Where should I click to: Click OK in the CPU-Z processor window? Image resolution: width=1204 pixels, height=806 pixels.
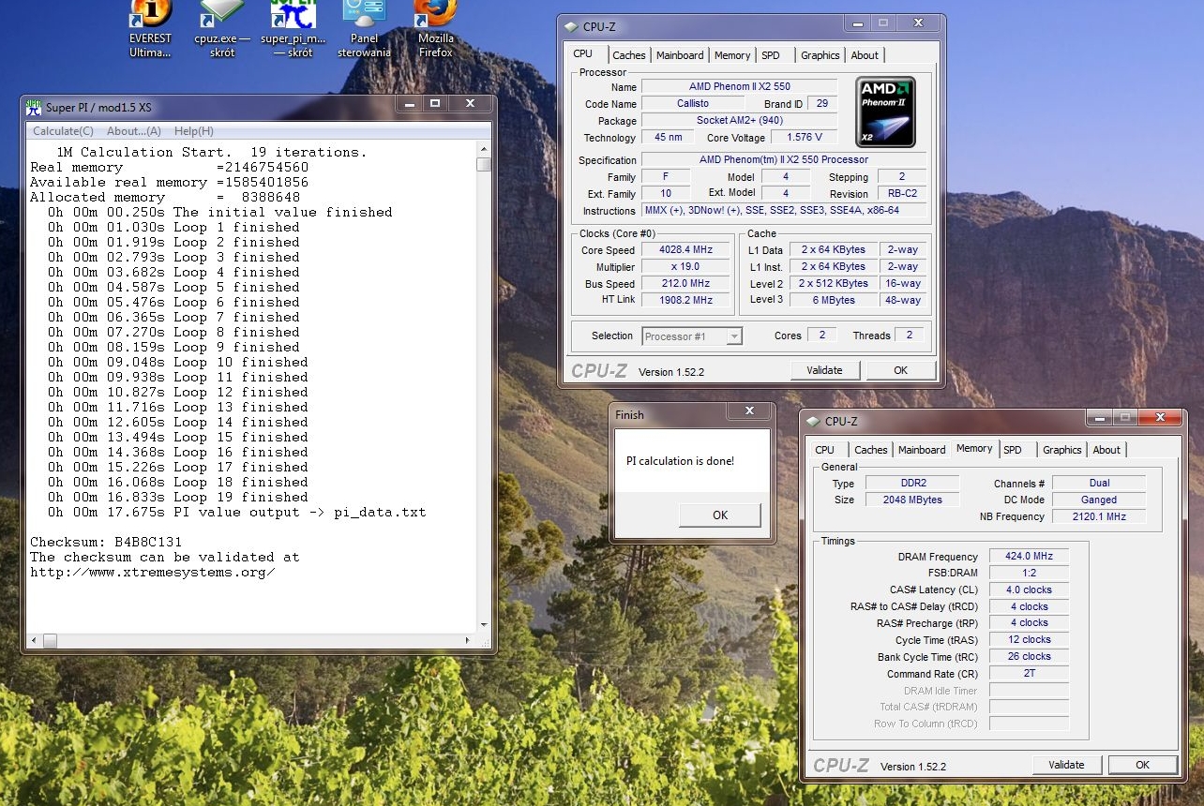tap(900, 370)
